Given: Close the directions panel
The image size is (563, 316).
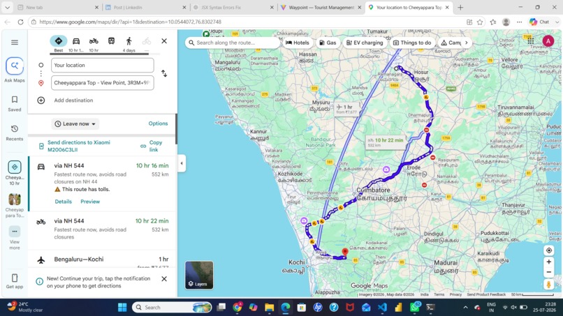Looking at the screenshot, I should [x=164, y=41].
